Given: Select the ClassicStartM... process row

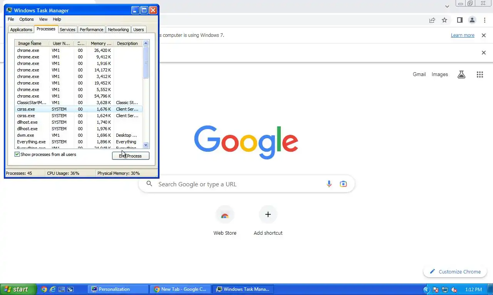Looking at the screenshot, I should click(79, 103).
